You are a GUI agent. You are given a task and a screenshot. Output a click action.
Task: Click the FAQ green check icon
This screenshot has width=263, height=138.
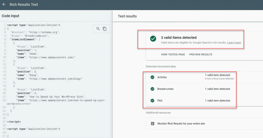152,101
